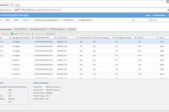Open the Configurations tab
Screen dimensions: 169x112
pyautogui.click(x=85, y=20)
